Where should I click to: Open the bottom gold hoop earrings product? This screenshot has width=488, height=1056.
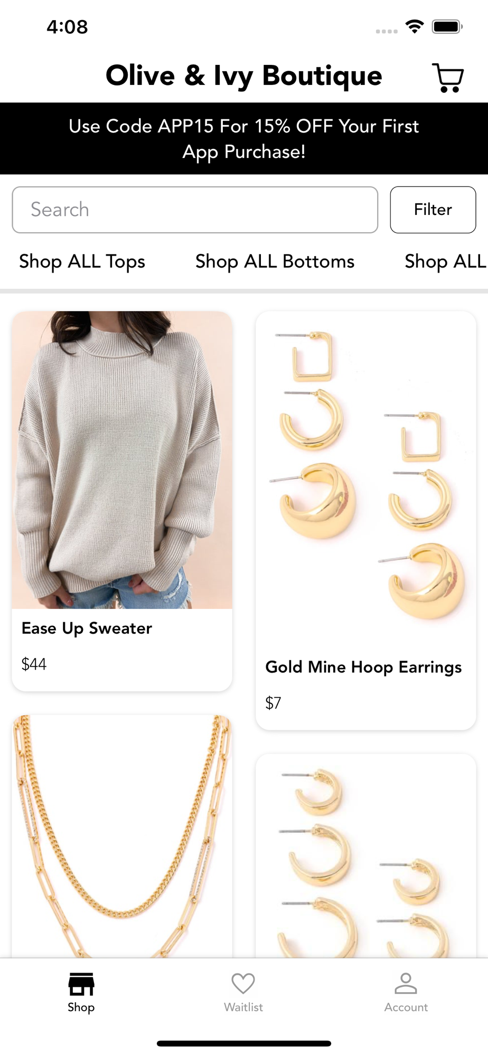tap(366, 856)
